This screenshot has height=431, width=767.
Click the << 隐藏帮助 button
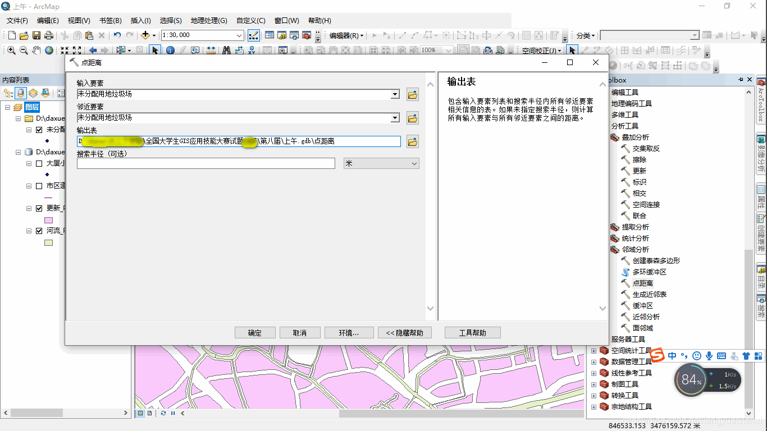pyautogui.click(x=404, y=333)
